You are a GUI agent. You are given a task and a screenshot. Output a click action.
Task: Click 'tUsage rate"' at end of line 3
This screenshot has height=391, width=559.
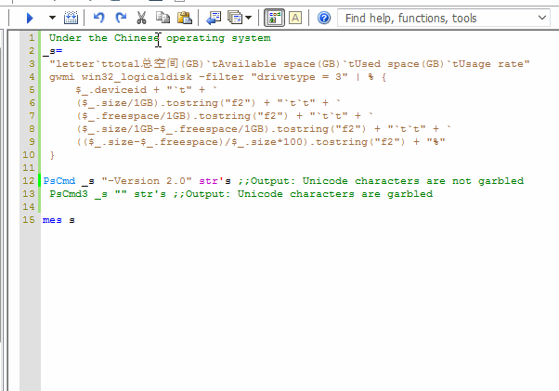(490, 64)
